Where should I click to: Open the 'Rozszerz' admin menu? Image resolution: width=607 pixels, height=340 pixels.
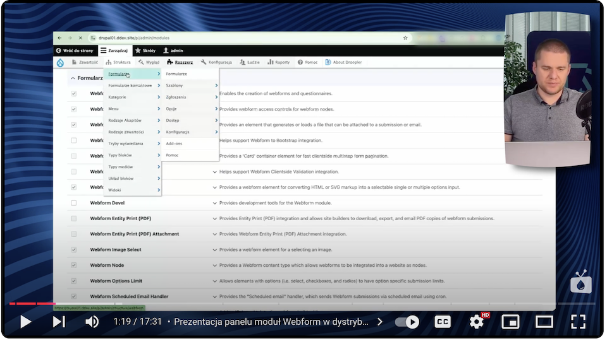coord(180,62)
